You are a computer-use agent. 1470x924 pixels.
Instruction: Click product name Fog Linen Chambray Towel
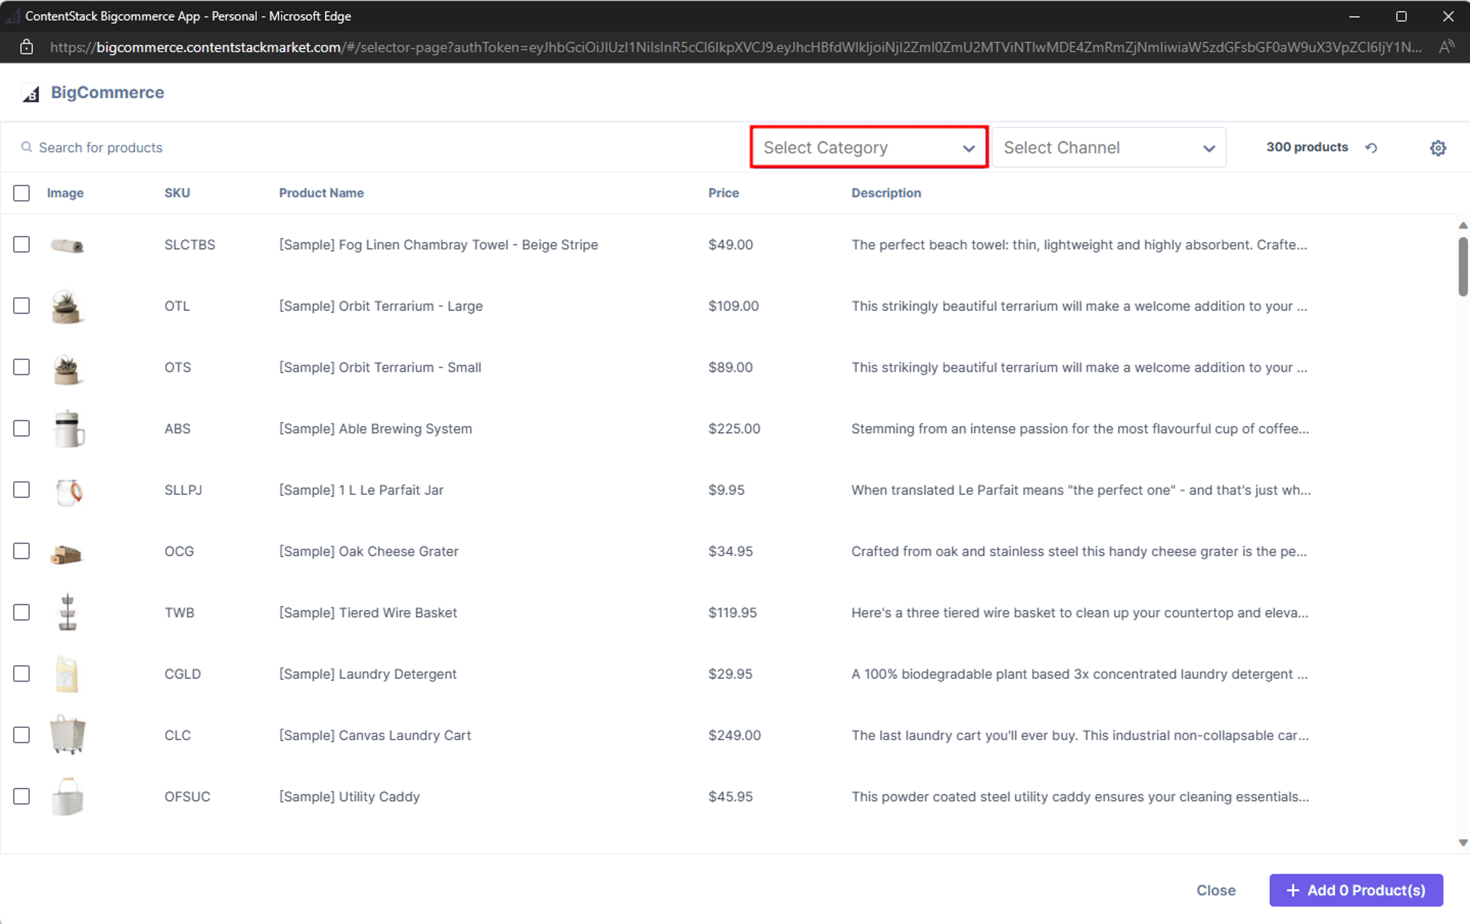(438, 245)
